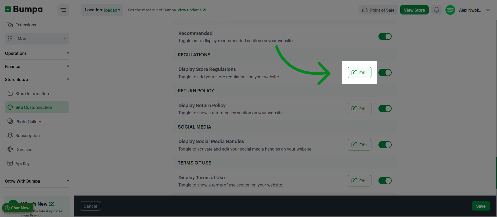497x217 pixels.
Task: Open Store Information page
Action: [x=37, y=94]
